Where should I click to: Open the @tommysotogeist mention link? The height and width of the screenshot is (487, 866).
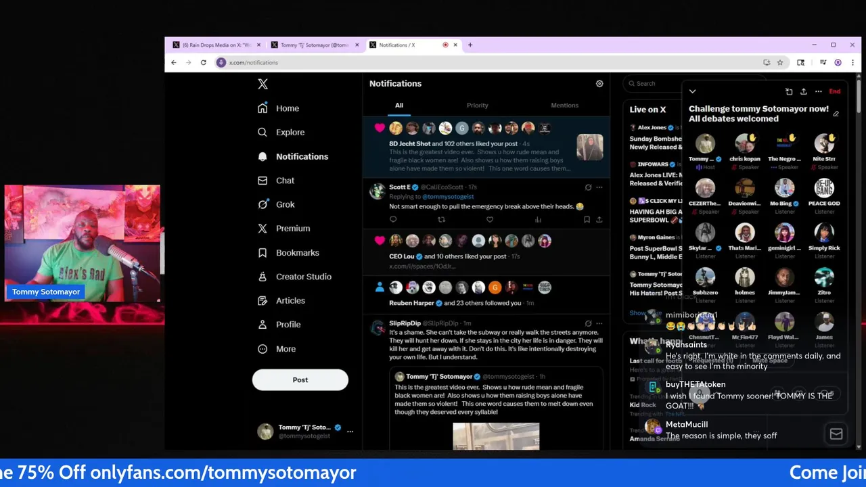click(448, 197)
